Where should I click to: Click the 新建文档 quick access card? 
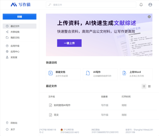pos(63,74)
